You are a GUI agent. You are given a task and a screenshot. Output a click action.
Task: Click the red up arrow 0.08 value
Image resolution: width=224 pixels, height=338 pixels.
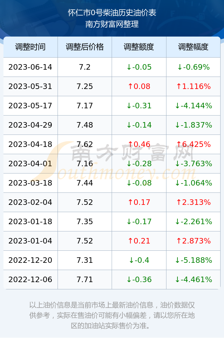click(x=139, y=87)
